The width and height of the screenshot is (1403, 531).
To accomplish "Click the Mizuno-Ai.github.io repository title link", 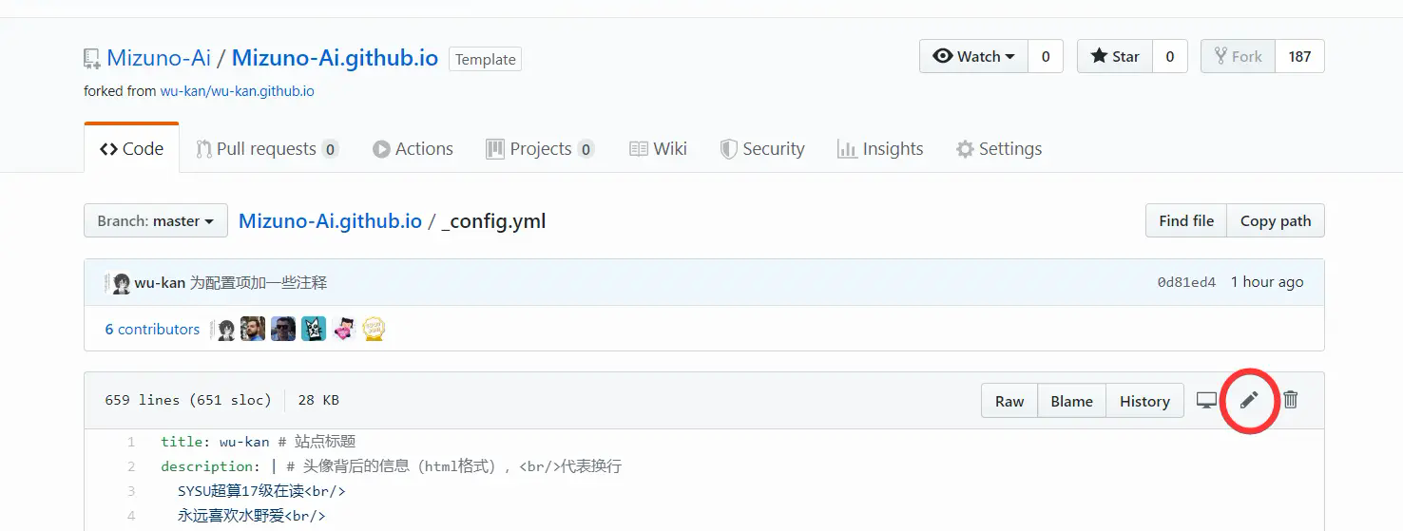I will (335, 58).
